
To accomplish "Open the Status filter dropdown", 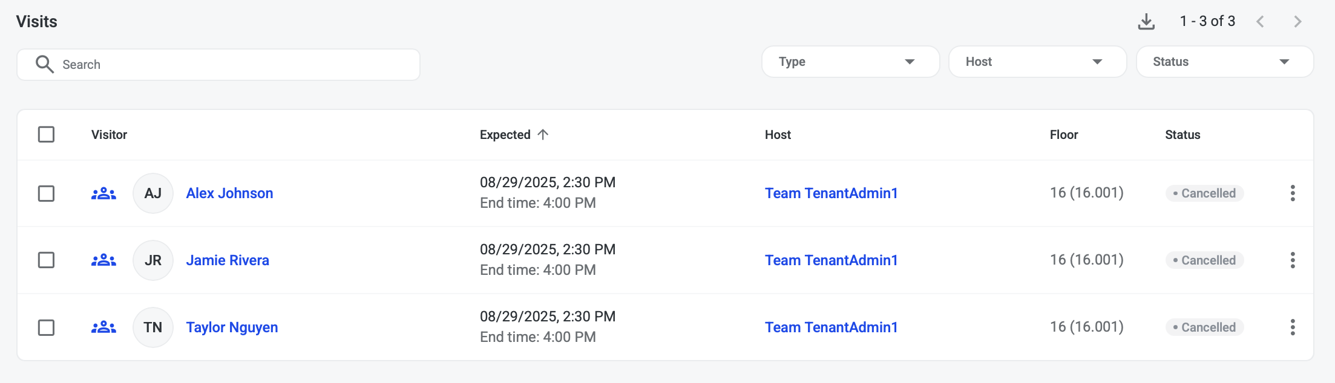I will pyautogui.click(x=1224, y=62).
